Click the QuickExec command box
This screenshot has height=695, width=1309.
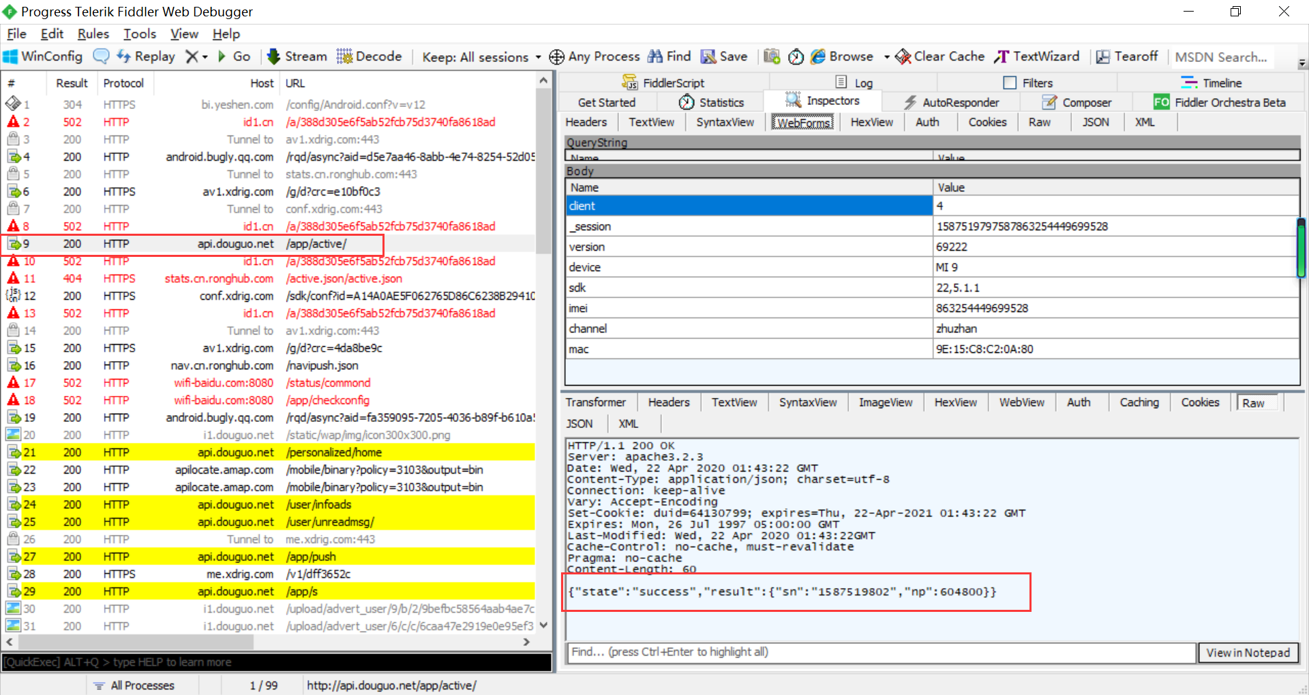tap(277, 662)
